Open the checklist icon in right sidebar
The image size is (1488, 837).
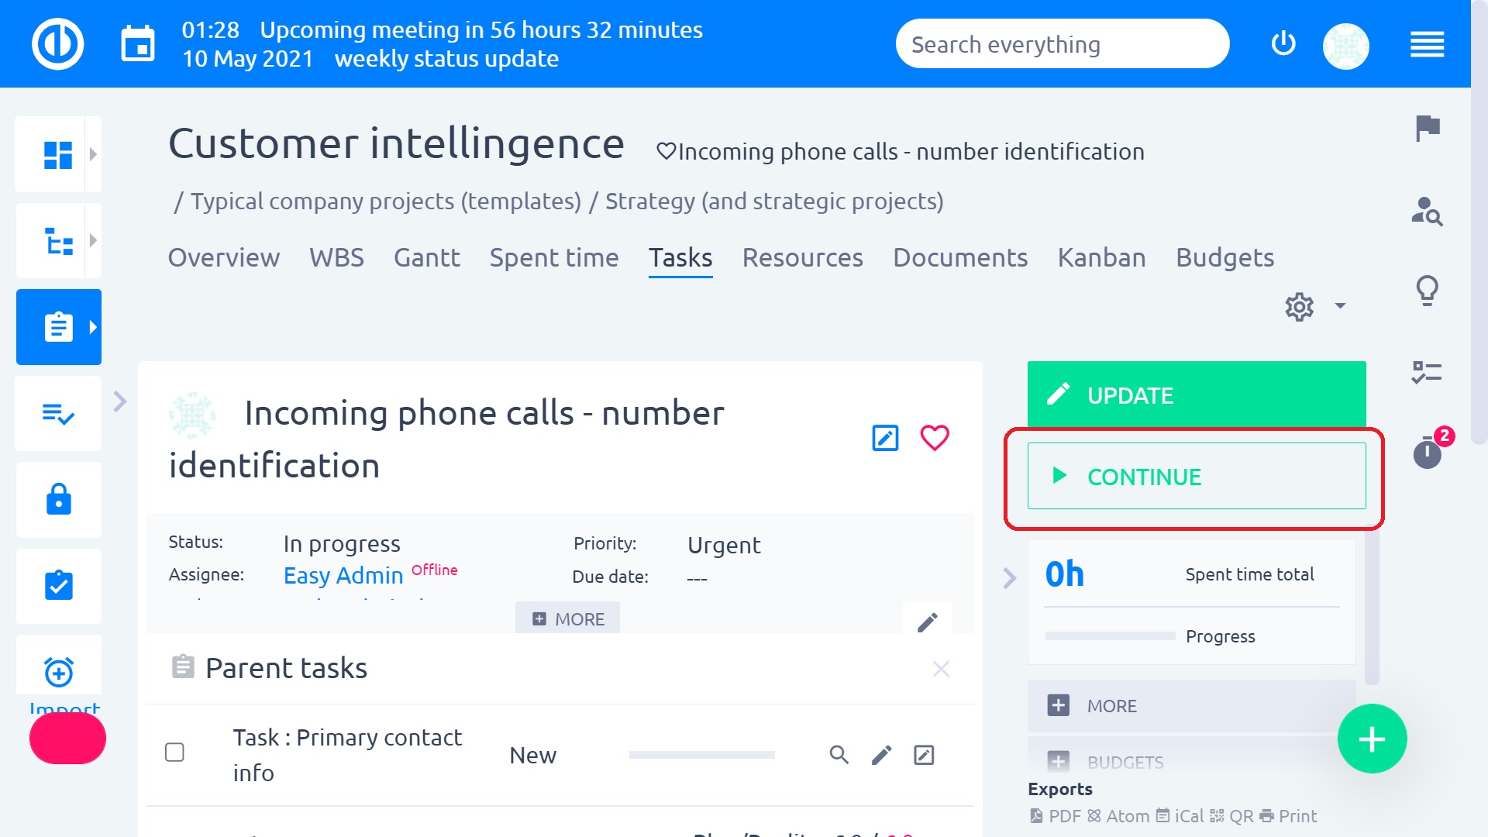click(x=1427, y=373)
